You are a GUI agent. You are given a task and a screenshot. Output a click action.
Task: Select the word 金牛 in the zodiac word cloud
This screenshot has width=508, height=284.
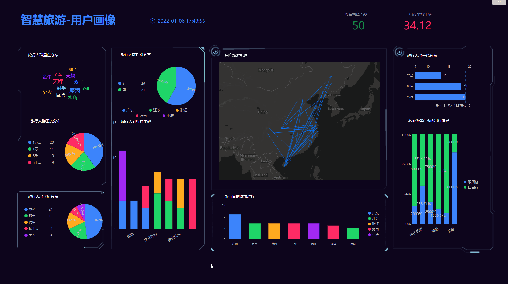(x=47, y=76)
